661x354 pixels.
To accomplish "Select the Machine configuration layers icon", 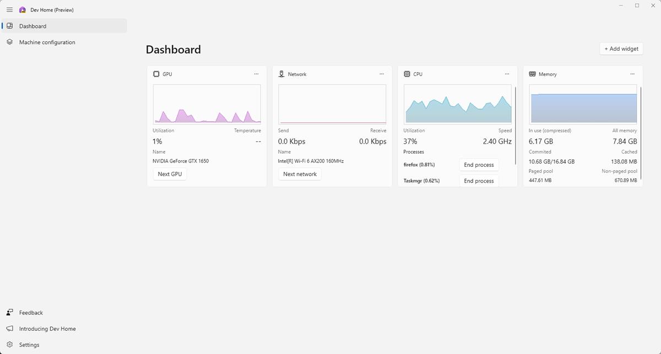I will (9, 42).
